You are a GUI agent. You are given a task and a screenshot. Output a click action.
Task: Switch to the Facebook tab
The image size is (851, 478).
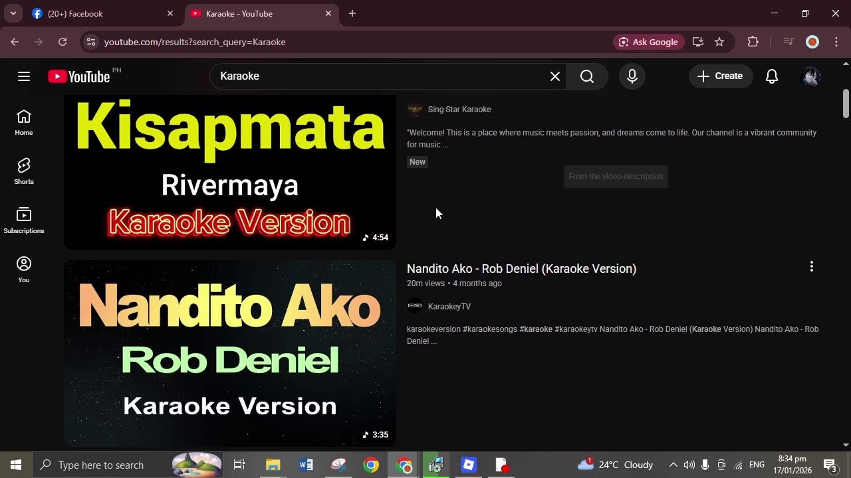tap(103, 13)
